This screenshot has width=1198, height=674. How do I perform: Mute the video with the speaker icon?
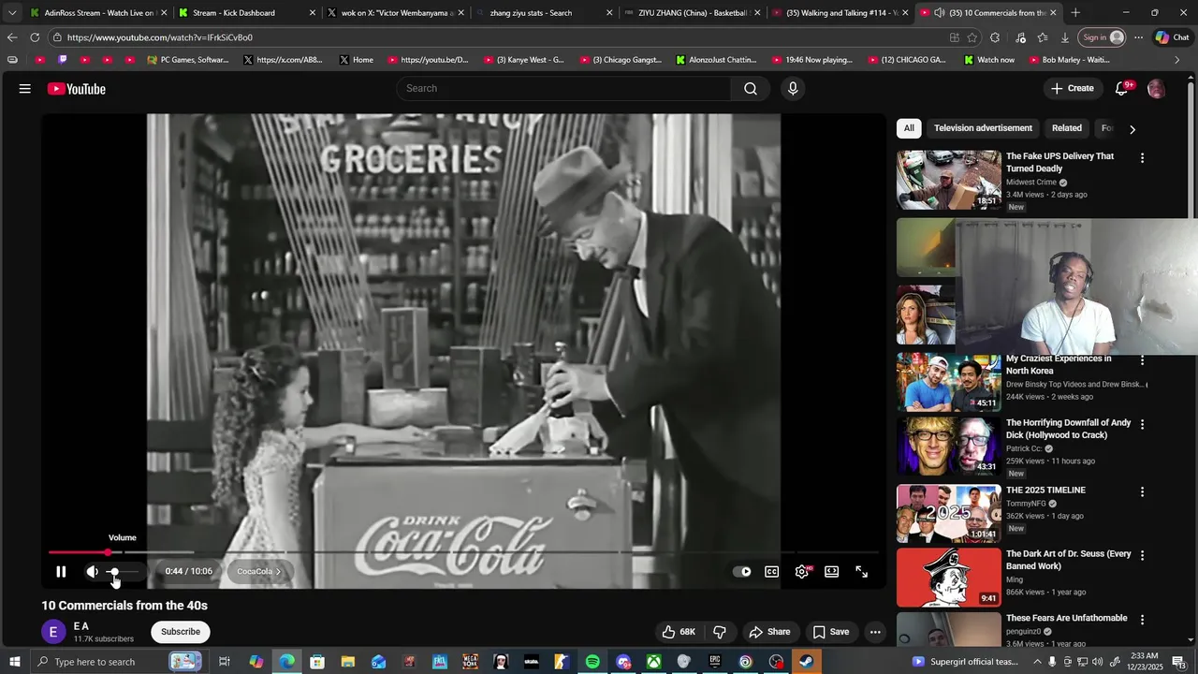[92, 572]
